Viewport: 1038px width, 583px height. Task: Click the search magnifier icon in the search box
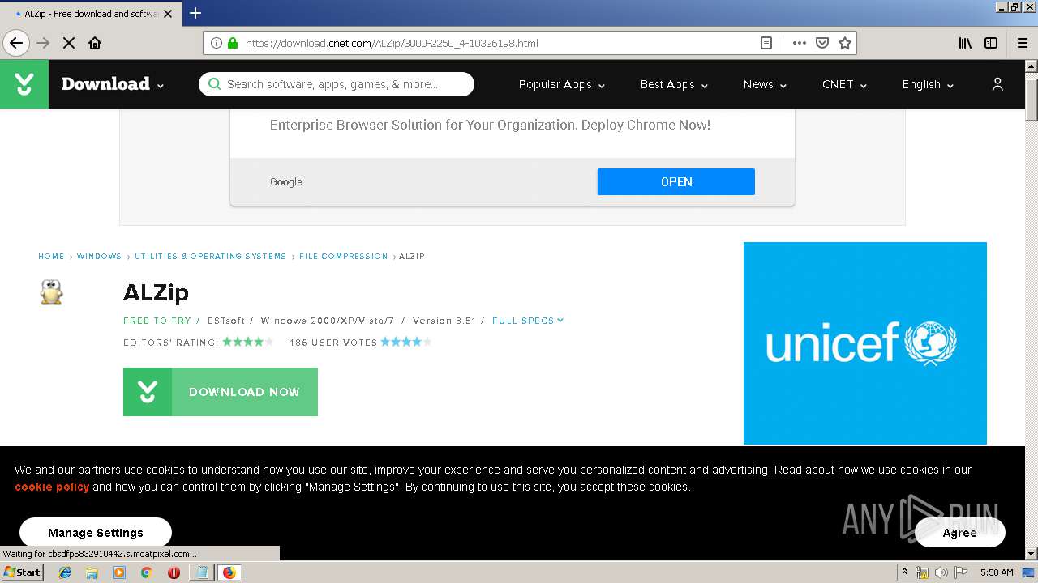coord(214,84)
